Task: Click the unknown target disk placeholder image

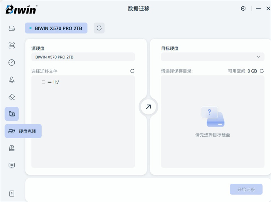Action: pyautogui.click(x=213, y=117)
